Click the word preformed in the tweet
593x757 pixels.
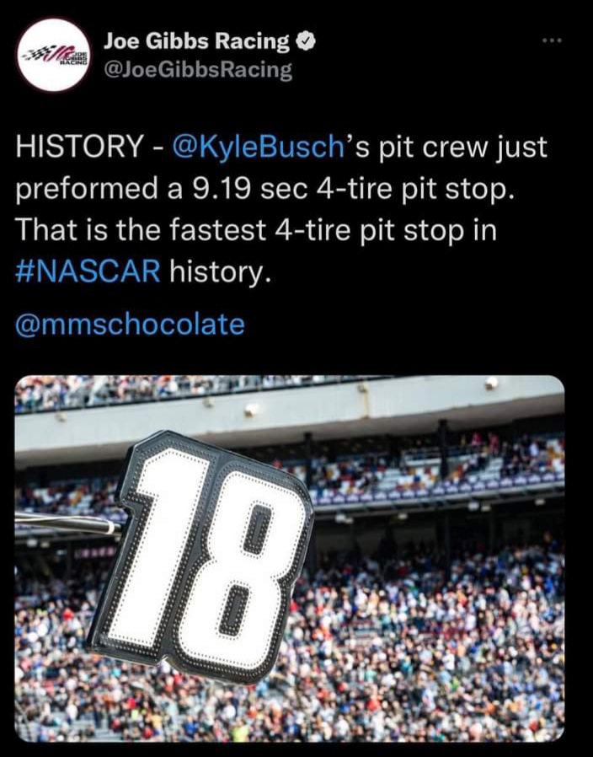(x=80, y=189)
